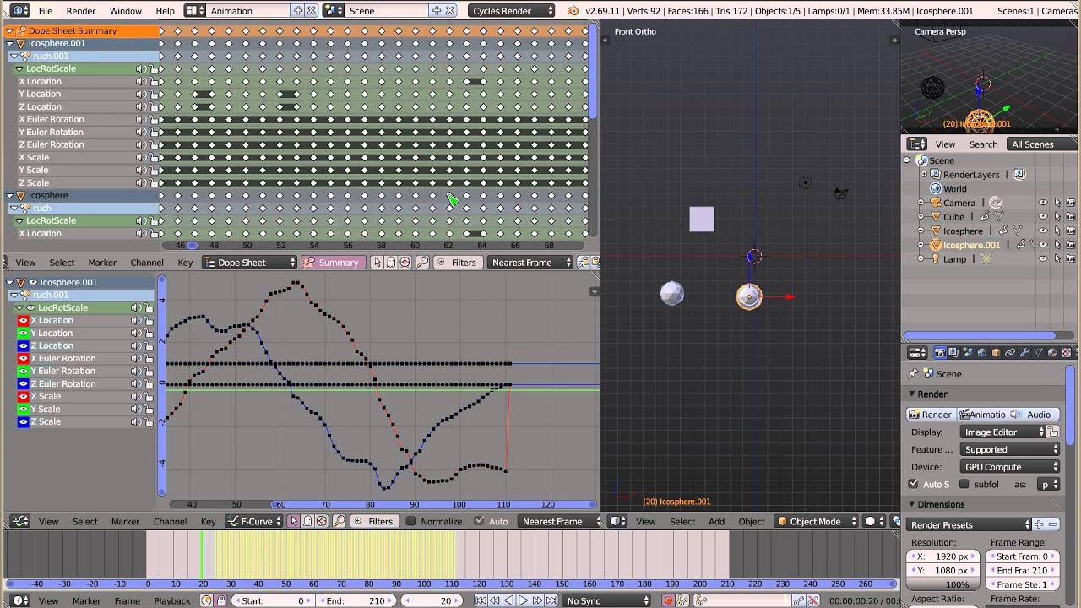Image resolution: width=1081 pixels, height=608 pixels.
Task: Open the F-Curve mode dropdown
Action: [x=256, y=521]
